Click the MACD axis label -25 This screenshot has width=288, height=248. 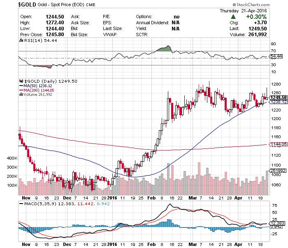coord(274,234)
